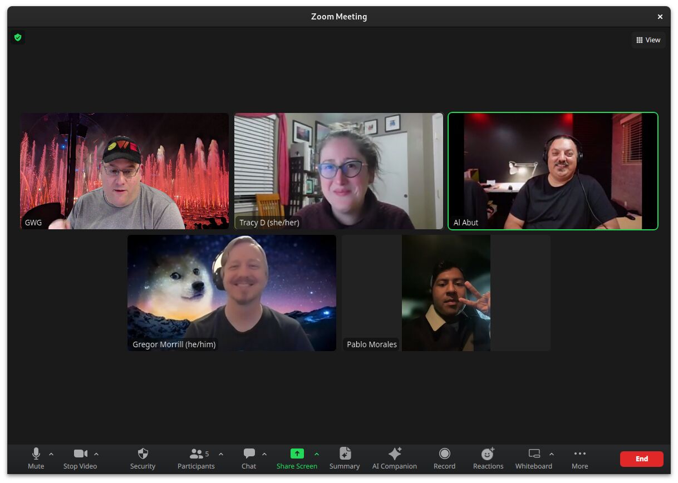Open the Whiteboard
Viewport: 678px width, 483px height.
click(x=534, y=459)
